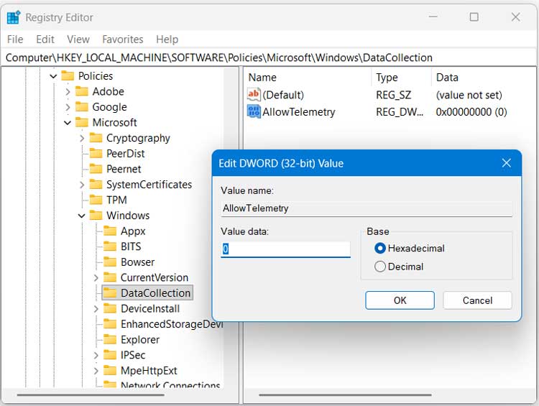Click OK to confirm the DWORD value
Image resolution: width=539 pixels, height=406 pixels.
click(400, 300)
